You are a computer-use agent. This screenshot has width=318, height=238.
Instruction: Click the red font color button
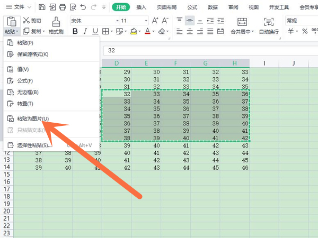click(x=147, y=32)
